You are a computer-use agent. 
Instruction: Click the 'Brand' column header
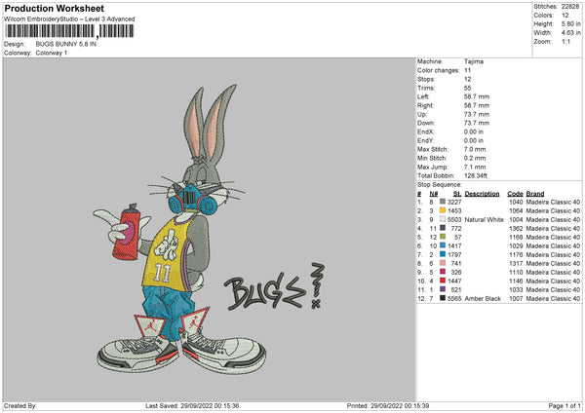pos(535,194)
